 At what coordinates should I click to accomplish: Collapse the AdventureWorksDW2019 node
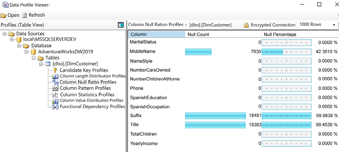coord(26,52)
